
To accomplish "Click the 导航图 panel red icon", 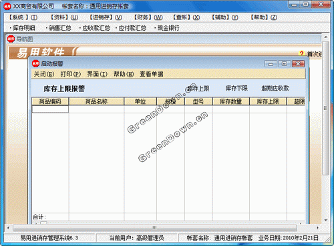I will [x=11, y=39].
